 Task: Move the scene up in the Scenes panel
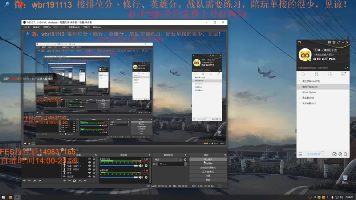35,181
